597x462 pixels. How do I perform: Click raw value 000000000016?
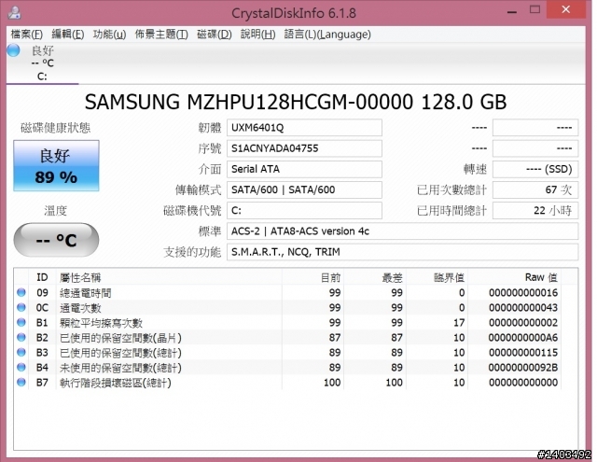[x=523, y=292]
